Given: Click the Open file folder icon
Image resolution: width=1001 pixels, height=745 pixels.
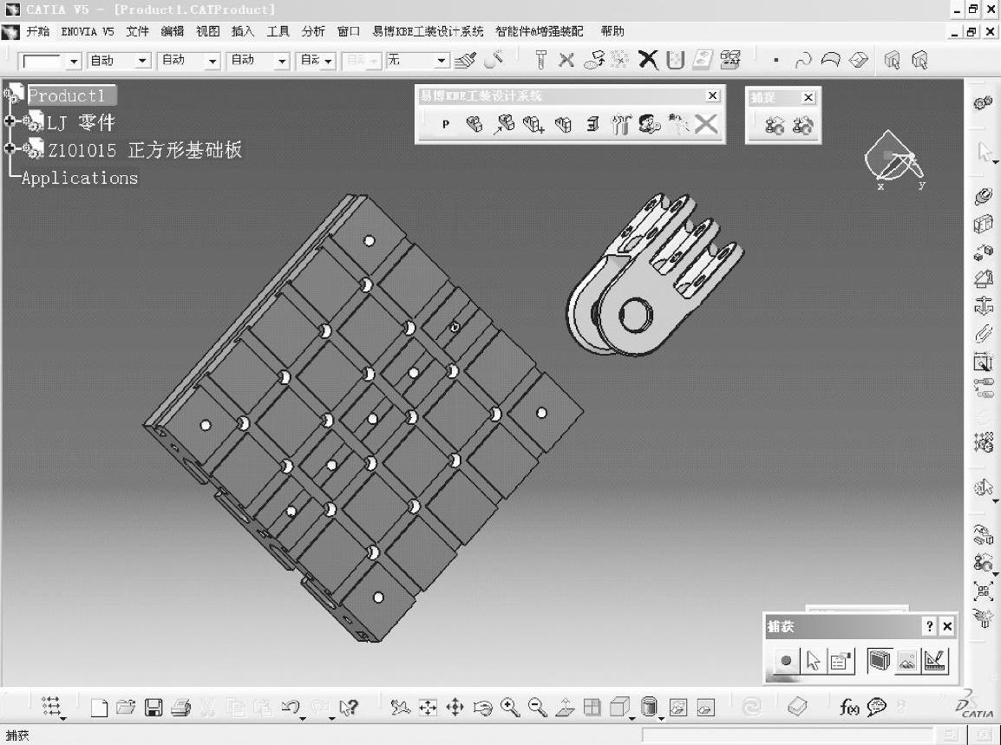Looking at the screenshot, I should click(x=126, y=708).
